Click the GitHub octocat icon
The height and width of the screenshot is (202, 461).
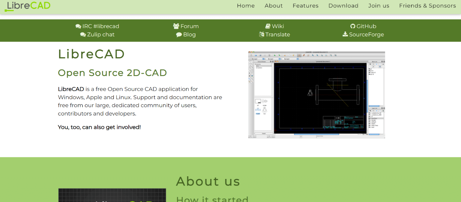(353, 26)
